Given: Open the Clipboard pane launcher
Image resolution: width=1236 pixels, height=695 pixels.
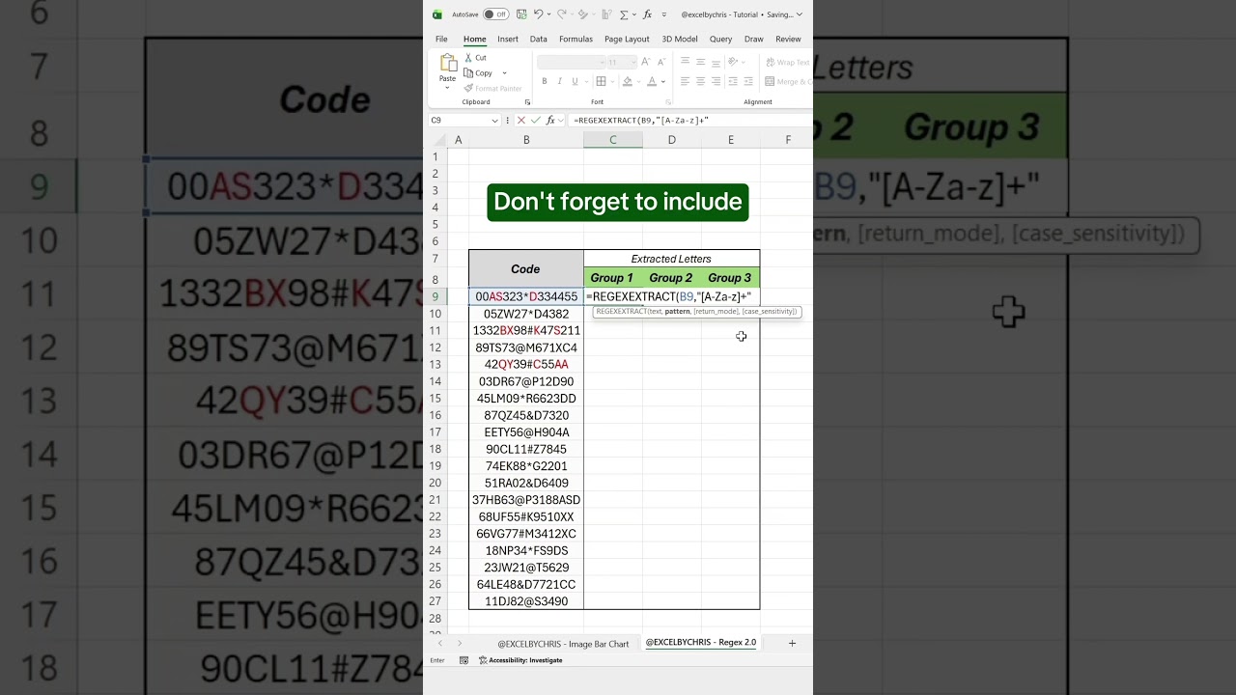Looking at the screenshot, I should pos(527,102).
